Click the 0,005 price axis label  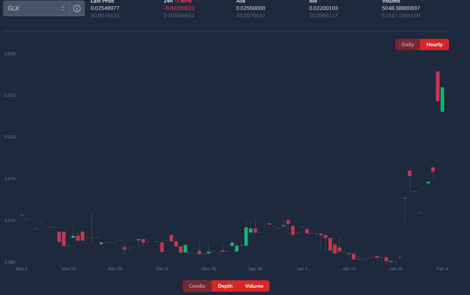click(10, 262)
